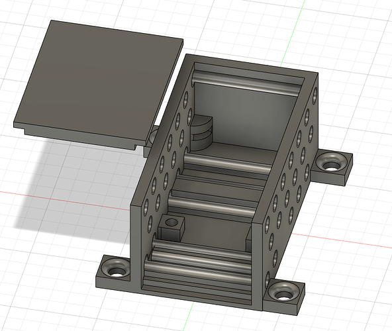Screen dimensions: 392x331
Task: Click the top rim of the back wall
Action: click(251, 64)
